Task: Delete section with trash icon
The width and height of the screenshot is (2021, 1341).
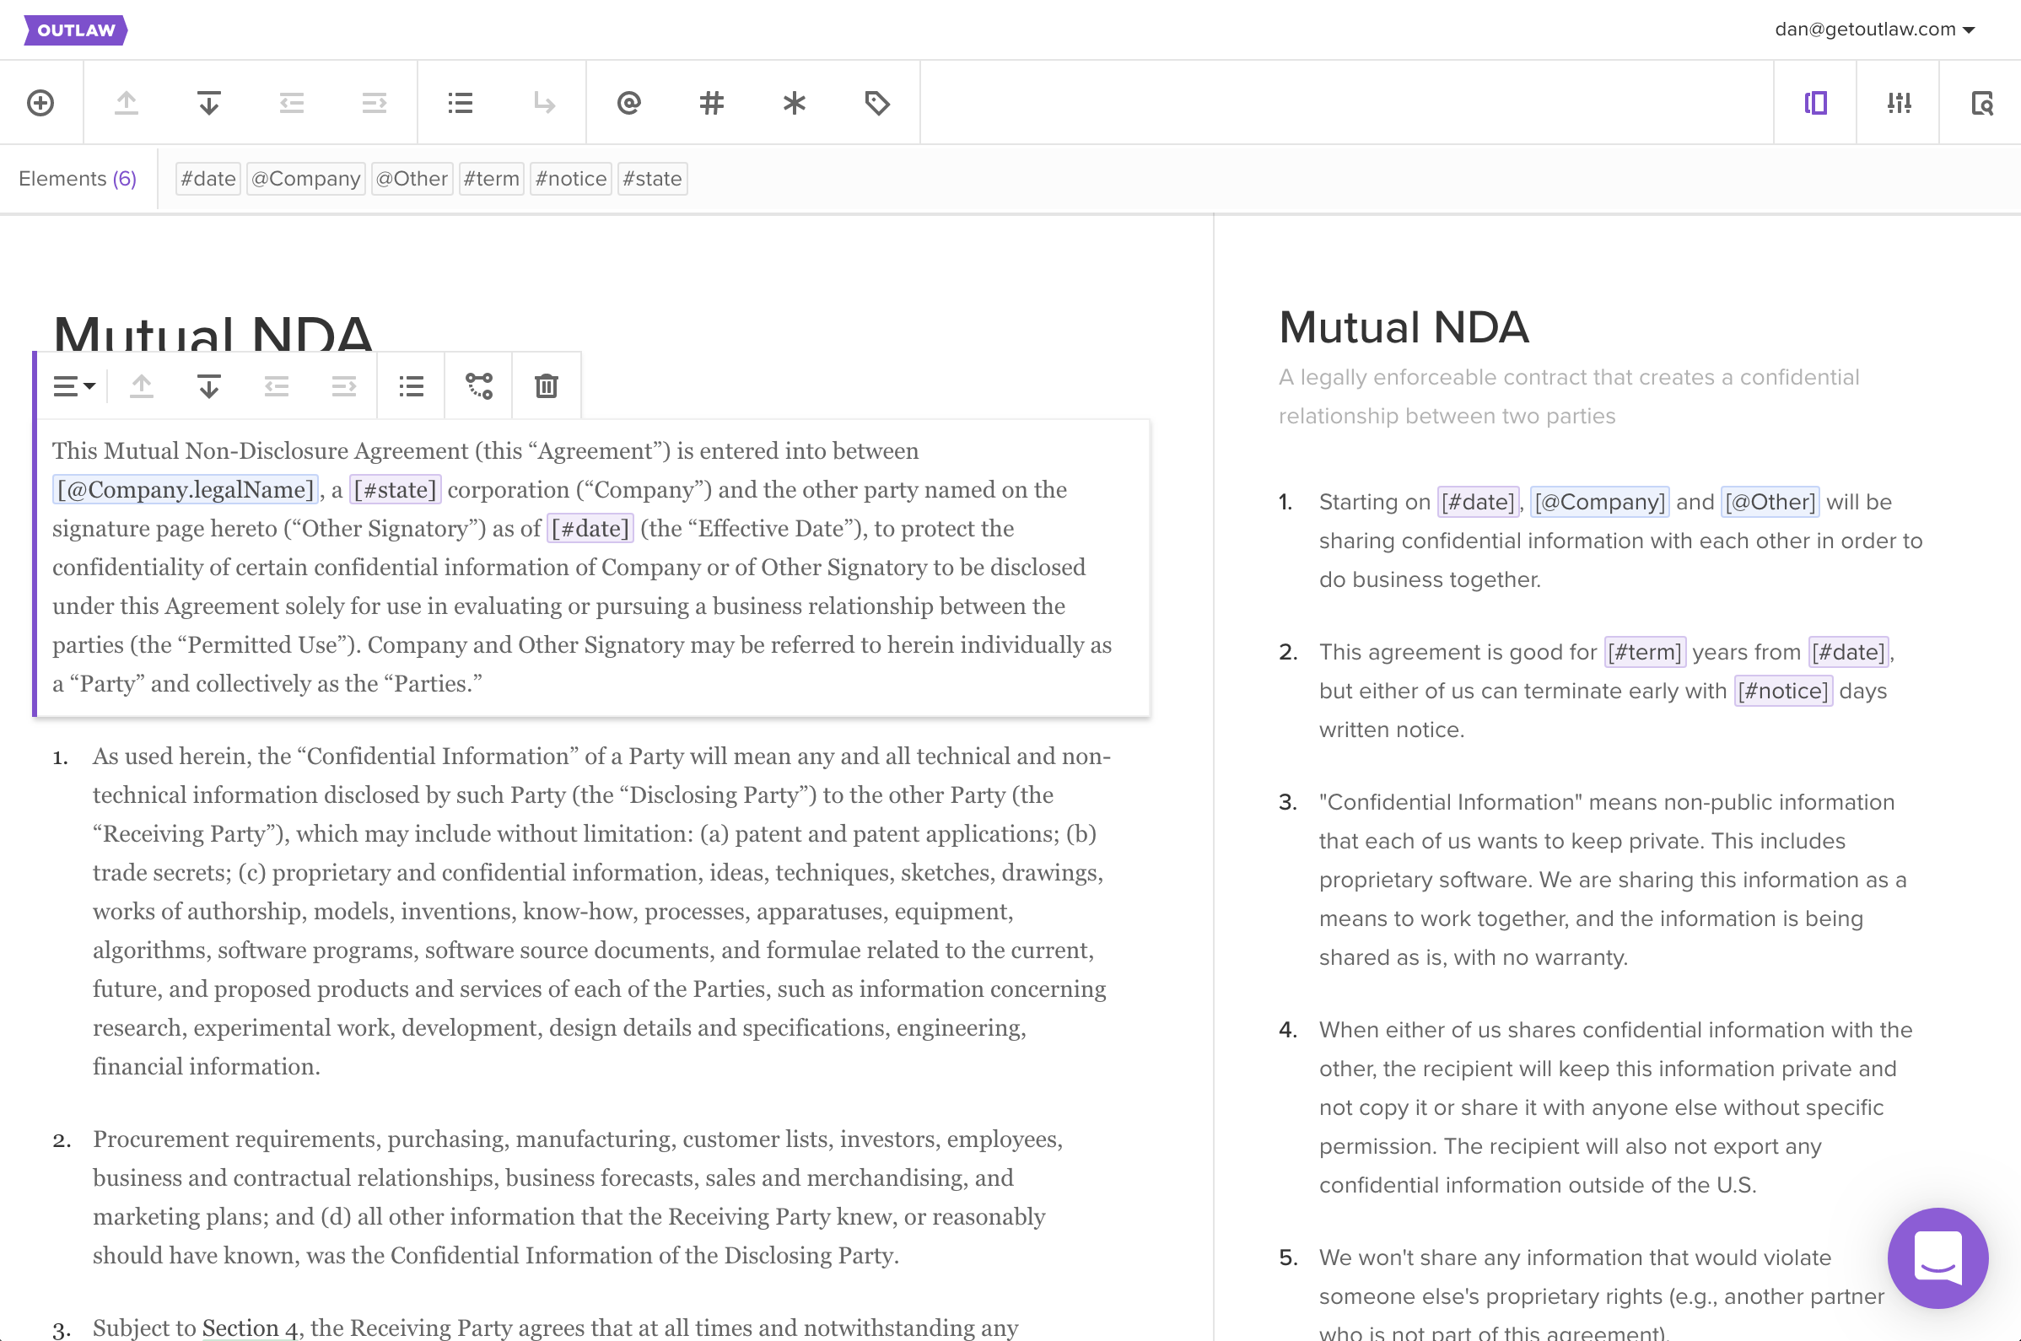Action: pyautogui.click(x=547, y=386)
